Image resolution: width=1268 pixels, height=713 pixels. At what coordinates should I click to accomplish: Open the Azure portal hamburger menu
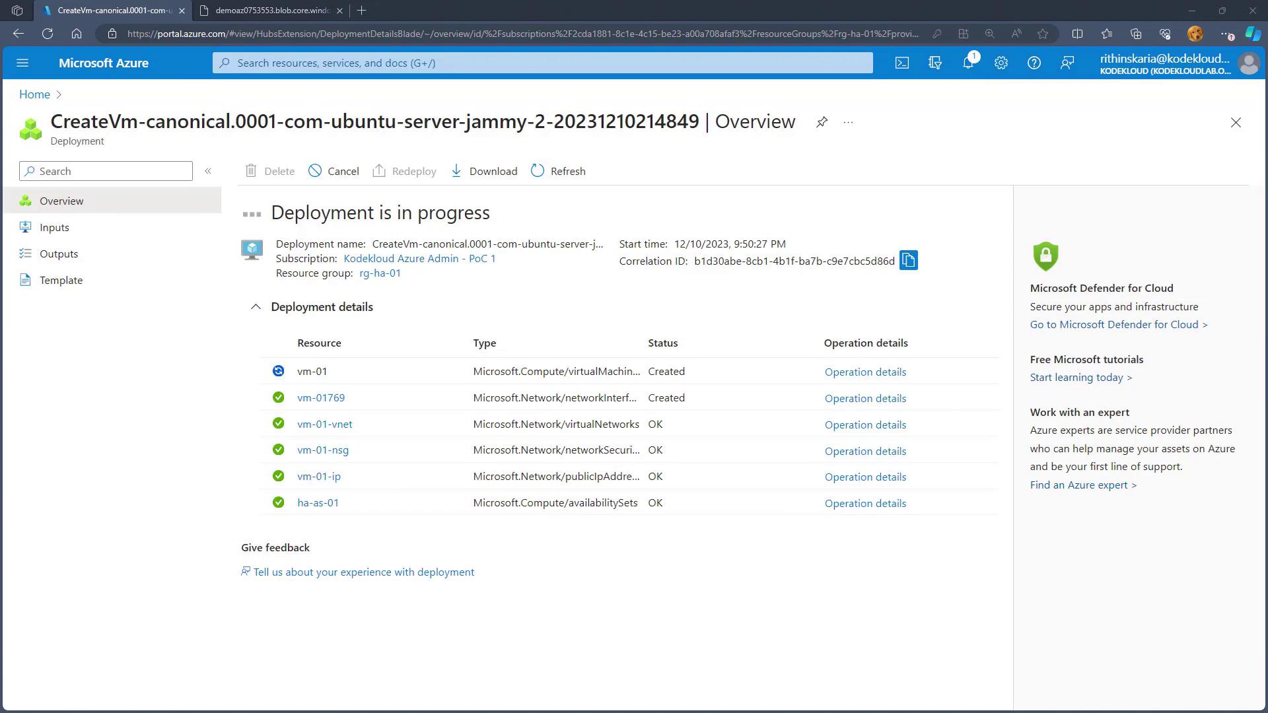pyautogui.click(x=22, y=63)
